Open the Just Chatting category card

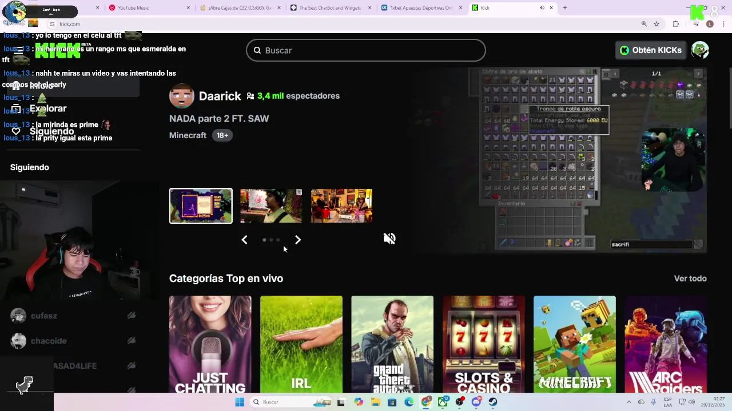pos(210,344)
